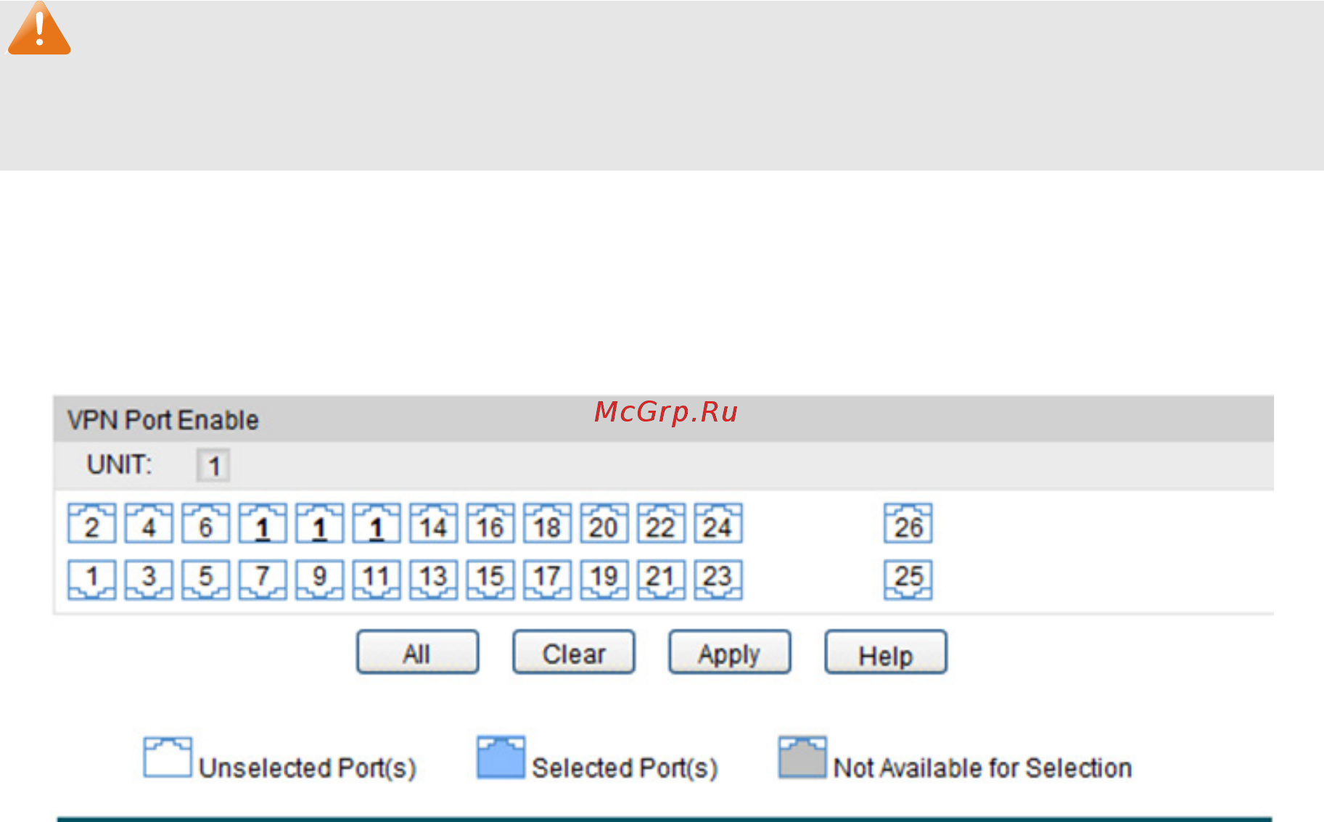
Task: Enable VPN on port 13
Action: tap(433, 580)
